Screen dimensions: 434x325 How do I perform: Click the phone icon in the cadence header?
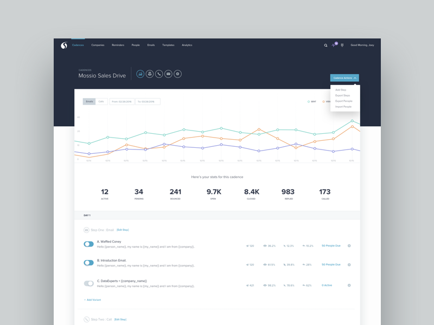pos(158,74)
